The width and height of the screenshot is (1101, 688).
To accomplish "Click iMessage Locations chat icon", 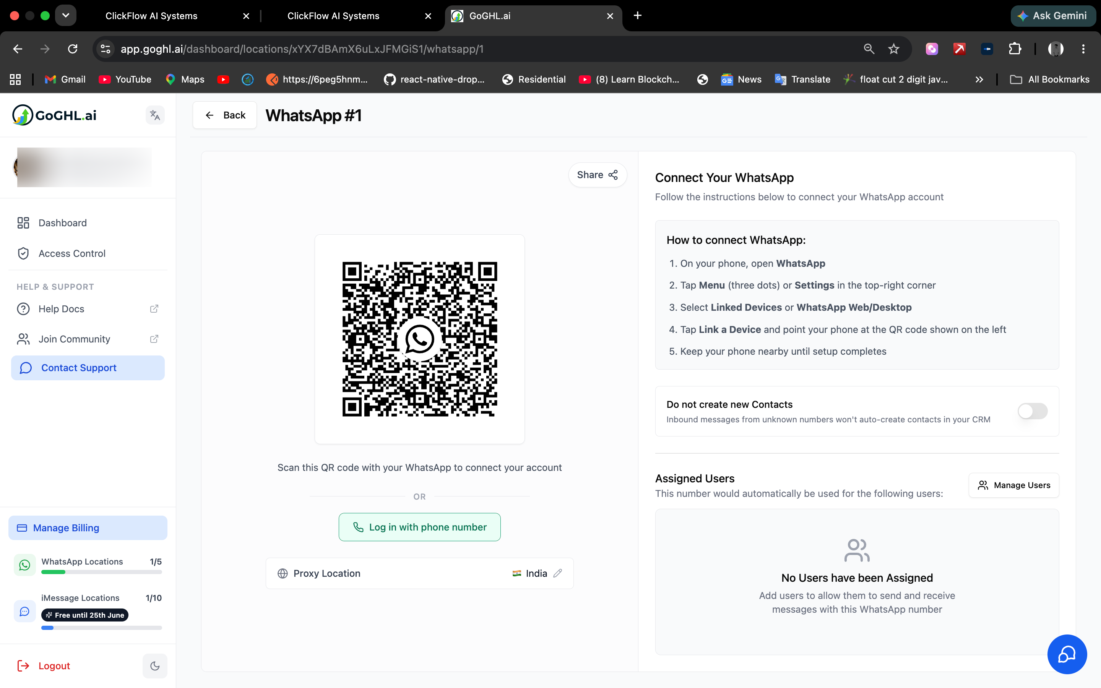I will (x=24, y=612).
